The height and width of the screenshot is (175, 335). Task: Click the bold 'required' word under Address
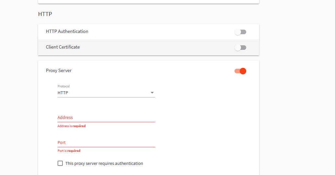pyautogui.click(x=79, y=126)
